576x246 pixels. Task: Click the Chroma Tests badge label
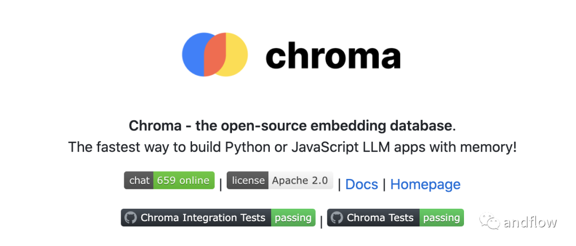coord(380,218)
